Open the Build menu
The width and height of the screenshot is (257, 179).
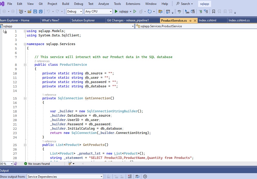coord(66,4)
